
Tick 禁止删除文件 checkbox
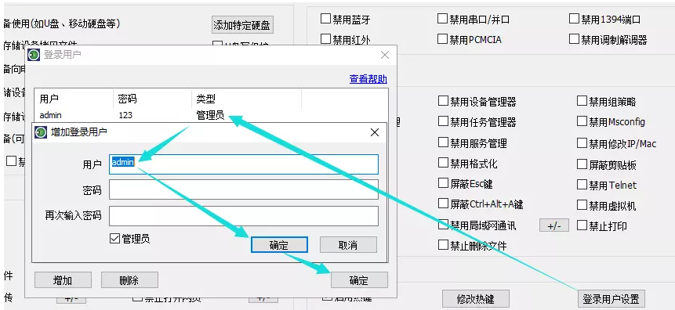pyautogui.click(x=443, y=245)
